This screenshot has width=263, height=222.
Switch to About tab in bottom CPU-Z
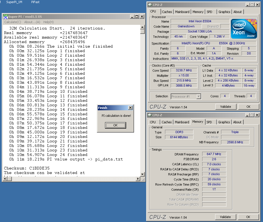pyautogui.click(x=237, y=122)
